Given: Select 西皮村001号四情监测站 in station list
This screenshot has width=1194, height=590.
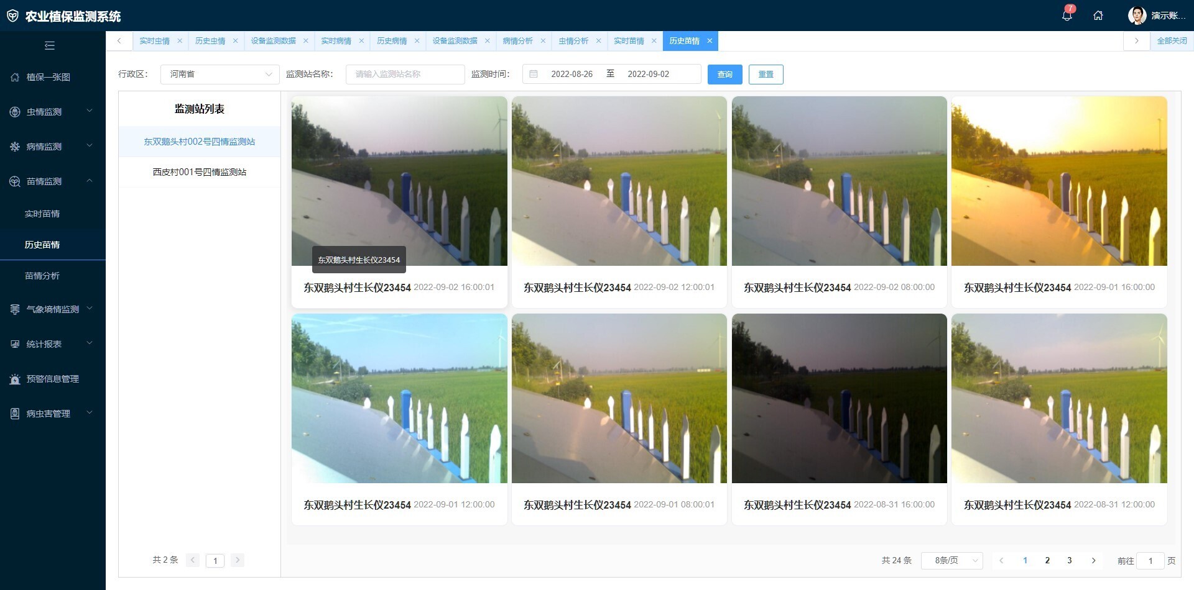Looking at the screenshot, I should pos(199,172).
